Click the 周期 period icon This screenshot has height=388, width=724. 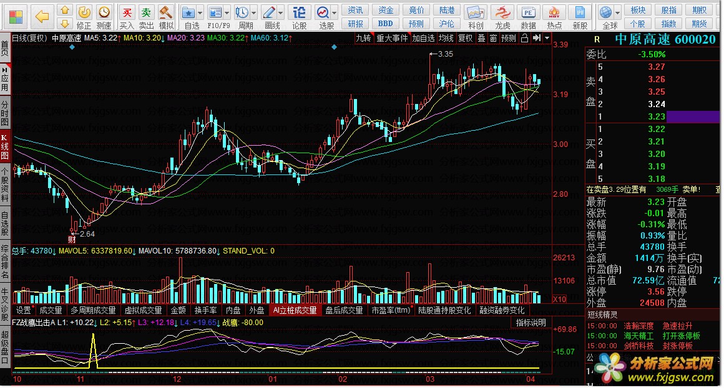click(242, 12)
